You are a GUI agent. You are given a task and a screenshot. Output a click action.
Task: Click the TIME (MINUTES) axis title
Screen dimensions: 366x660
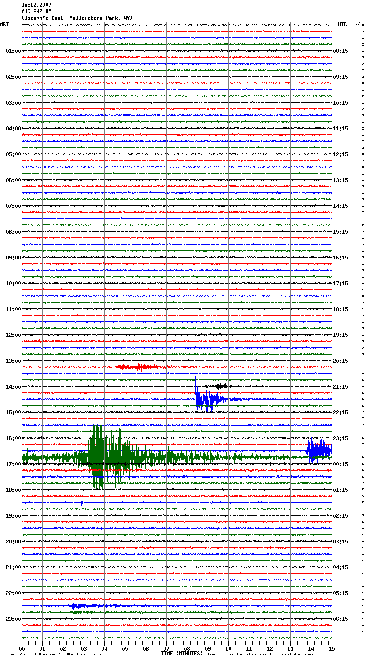tap(182, 654)
